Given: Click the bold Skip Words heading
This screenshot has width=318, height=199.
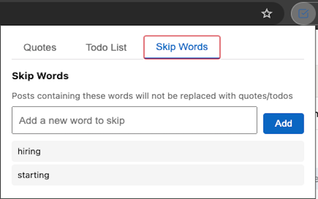Looking at the screenshot, I should (x=40, y=76).
